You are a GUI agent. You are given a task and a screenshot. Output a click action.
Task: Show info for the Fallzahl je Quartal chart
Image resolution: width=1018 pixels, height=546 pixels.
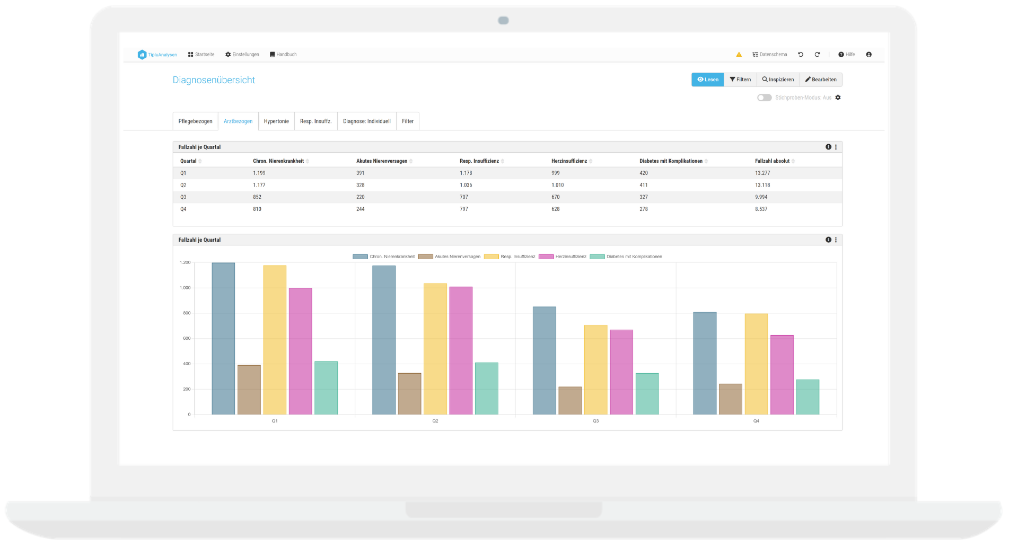point(828,240)
